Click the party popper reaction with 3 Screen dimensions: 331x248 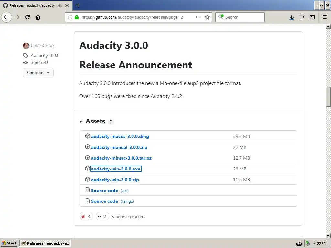tap(86, 216)
